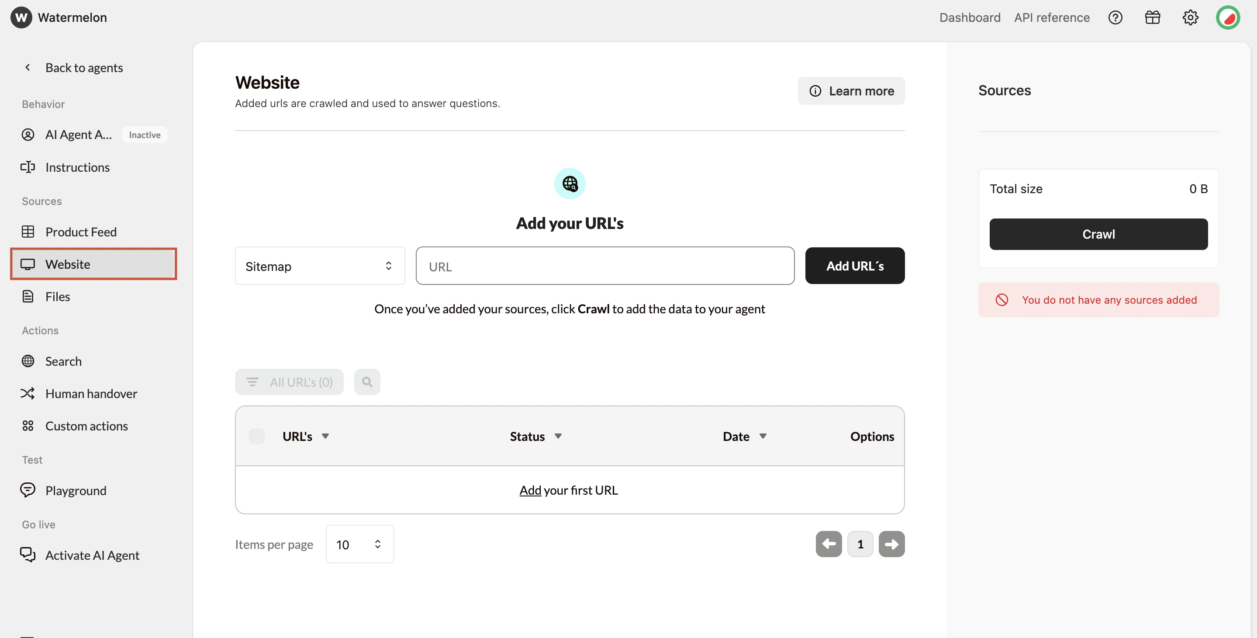Click the back chevron beside Back to agents
The width and height of the screenshot is (1257, 638).
point(28,67)
